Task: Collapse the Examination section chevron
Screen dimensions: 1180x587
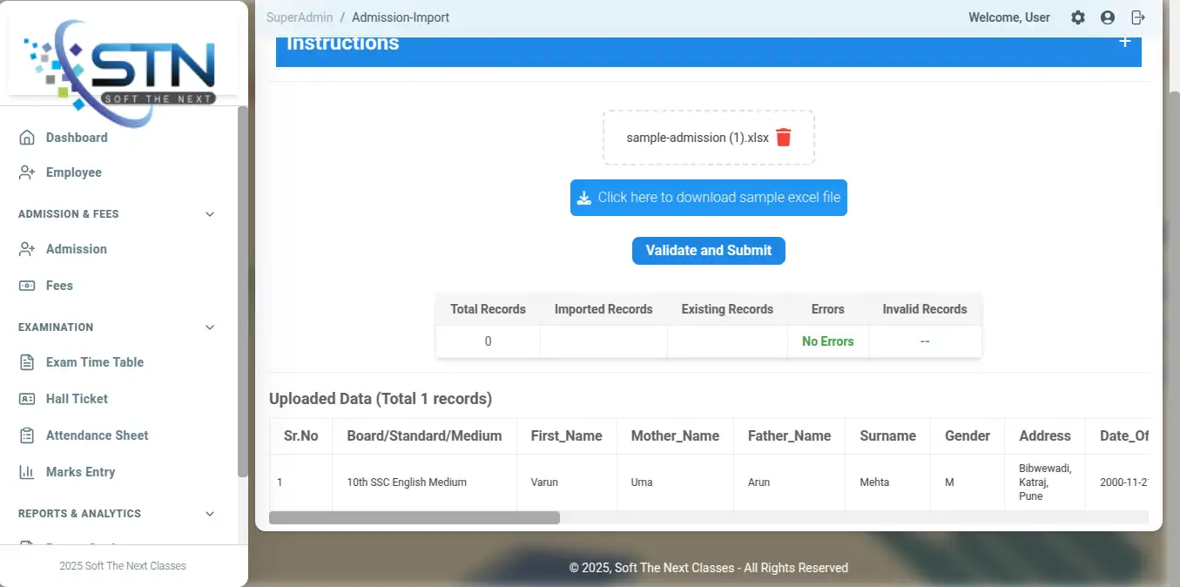Action: [210, 327]
